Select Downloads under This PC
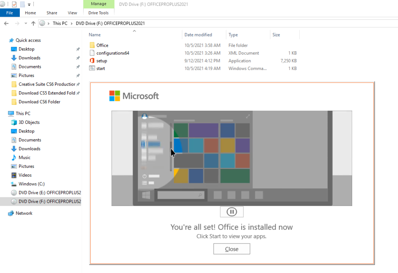 30,149
